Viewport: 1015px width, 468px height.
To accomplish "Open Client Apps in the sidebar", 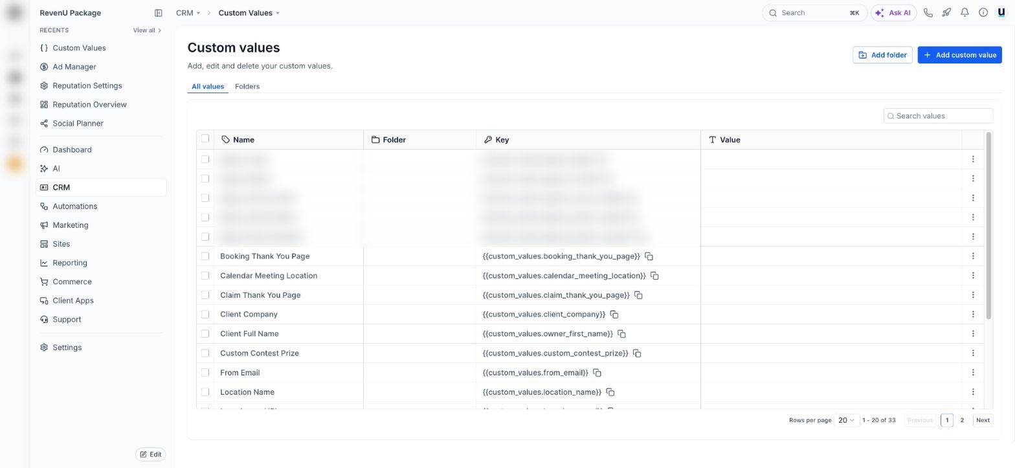I will [x=73, y=301].
